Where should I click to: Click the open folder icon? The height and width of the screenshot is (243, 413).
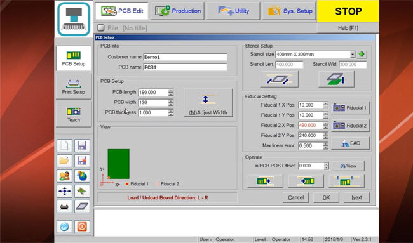click(x=65, y=161)
